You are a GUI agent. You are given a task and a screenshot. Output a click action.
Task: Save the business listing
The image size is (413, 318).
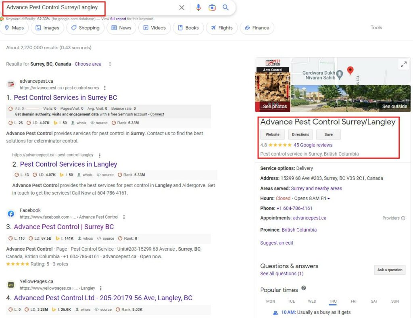pos(328,134)
